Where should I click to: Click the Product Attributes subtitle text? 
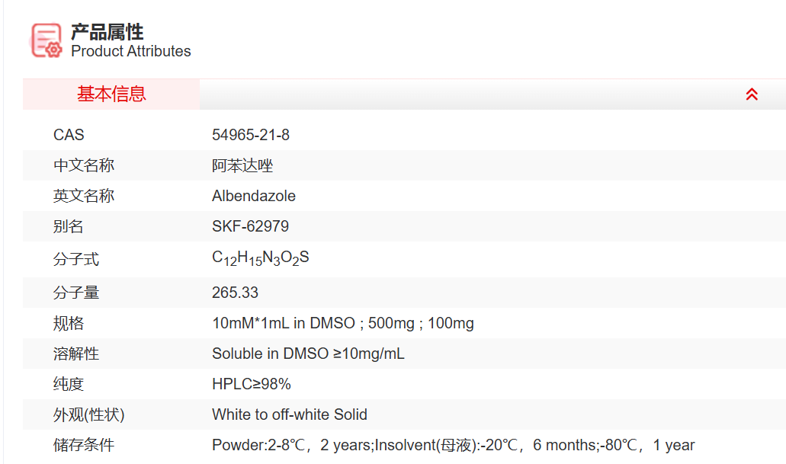pos(131,52)
